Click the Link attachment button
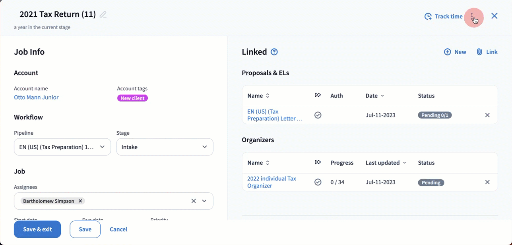This screenshot has width=512, height=245. [x=487, y=52]
